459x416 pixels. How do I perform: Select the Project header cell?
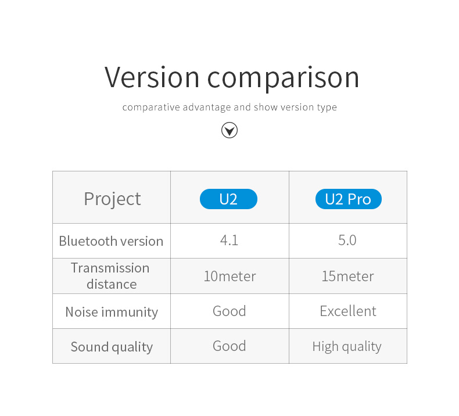(x=112, y=198)
